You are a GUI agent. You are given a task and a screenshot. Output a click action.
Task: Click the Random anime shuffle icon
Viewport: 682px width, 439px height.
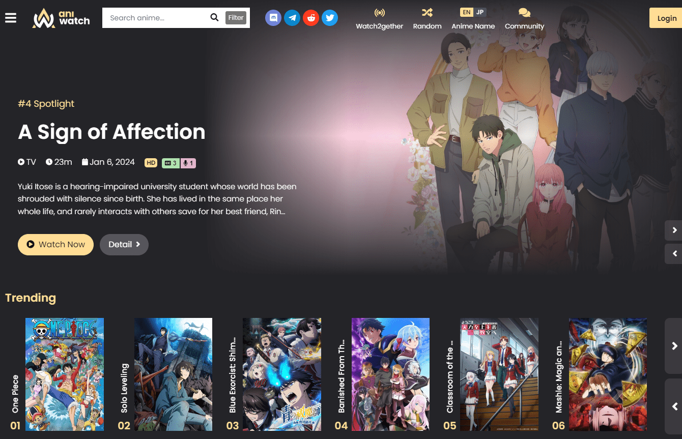427,18
